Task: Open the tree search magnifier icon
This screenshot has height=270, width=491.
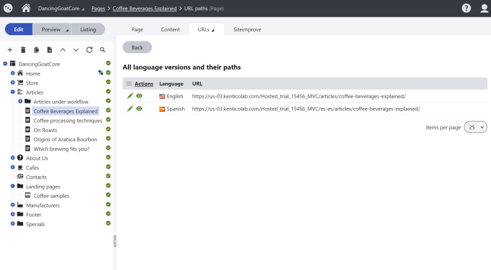Action: click(x=102, y=50)
